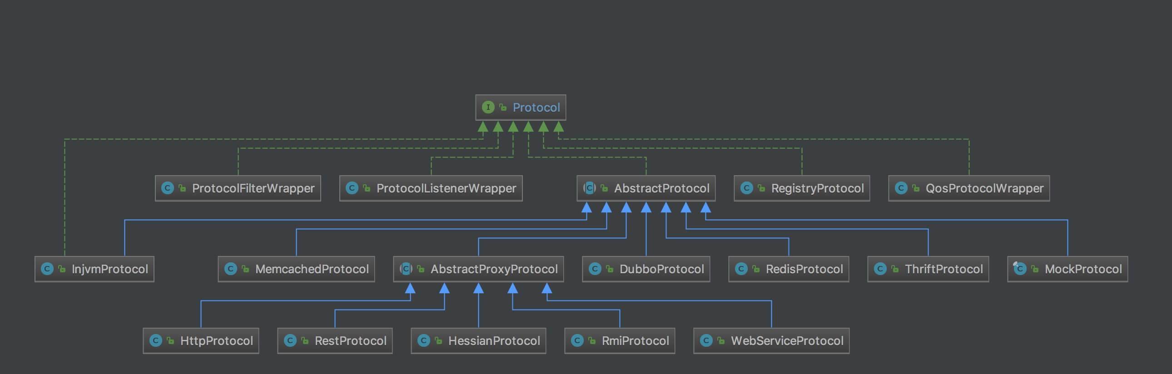Click the class icon beside ProtocolFilterWrapper
The height and width of the screenshot is (374, 1172).
[x=168, y=188]
